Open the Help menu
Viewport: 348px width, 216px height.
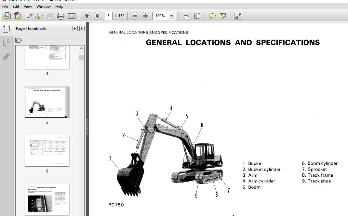[59, 6]
